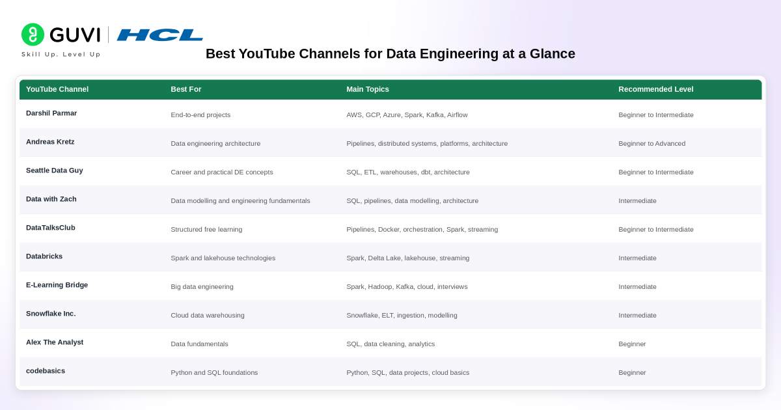Select the 'Databricks' channel name
The width and height of the screenshot is (781, 410).
(x=44, y=256)
